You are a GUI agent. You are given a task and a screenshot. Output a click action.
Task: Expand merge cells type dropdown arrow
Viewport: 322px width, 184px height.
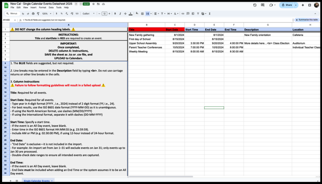(x=151, y=14)
